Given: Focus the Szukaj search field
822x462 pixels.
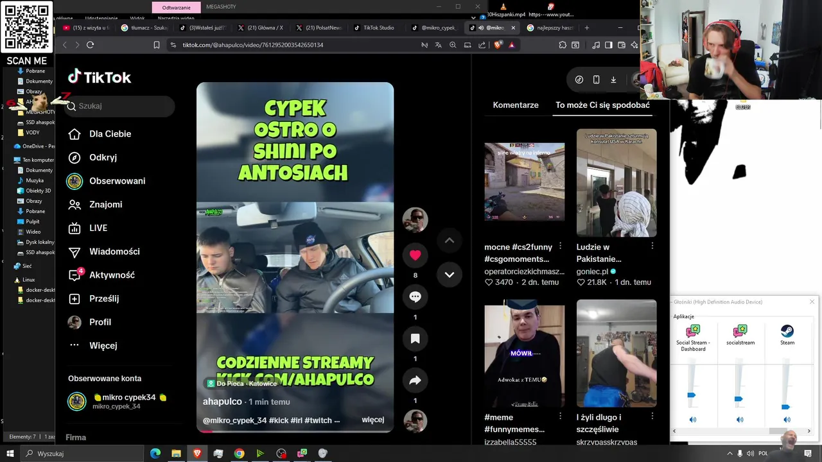Looking at the screenshot, I should pos(120,106).
